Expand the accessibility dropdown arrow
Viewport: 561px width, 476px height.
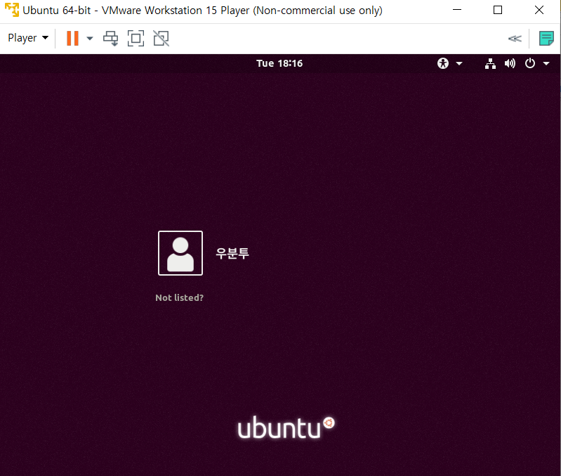(x=459, y=64)
